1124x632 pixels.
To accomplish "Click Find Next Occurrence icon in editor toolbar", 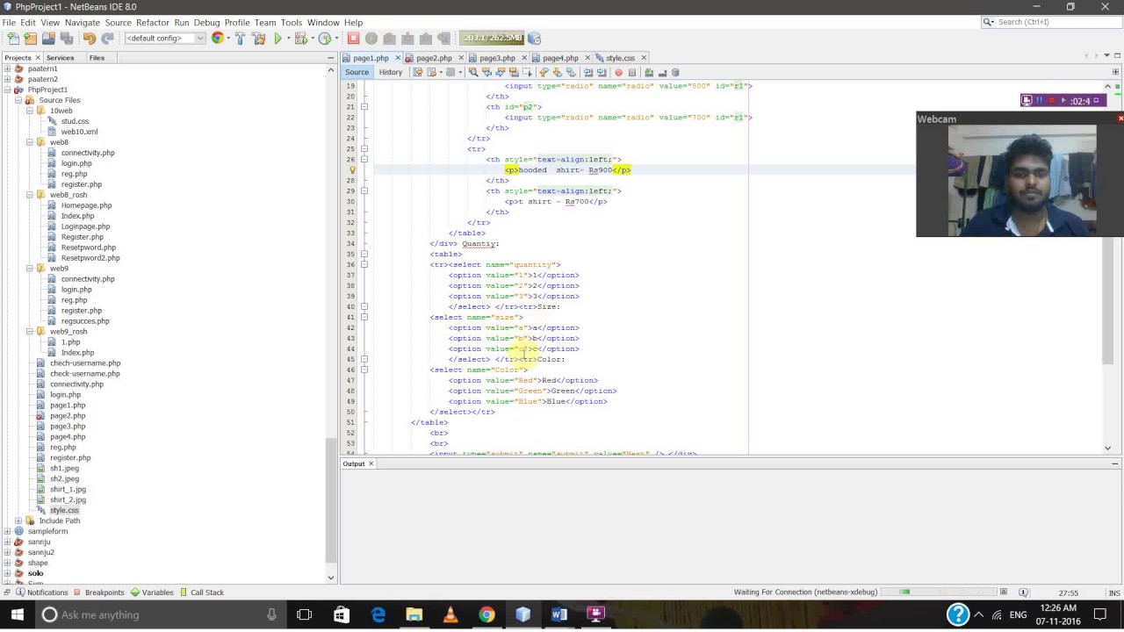I will click(501, 72).
